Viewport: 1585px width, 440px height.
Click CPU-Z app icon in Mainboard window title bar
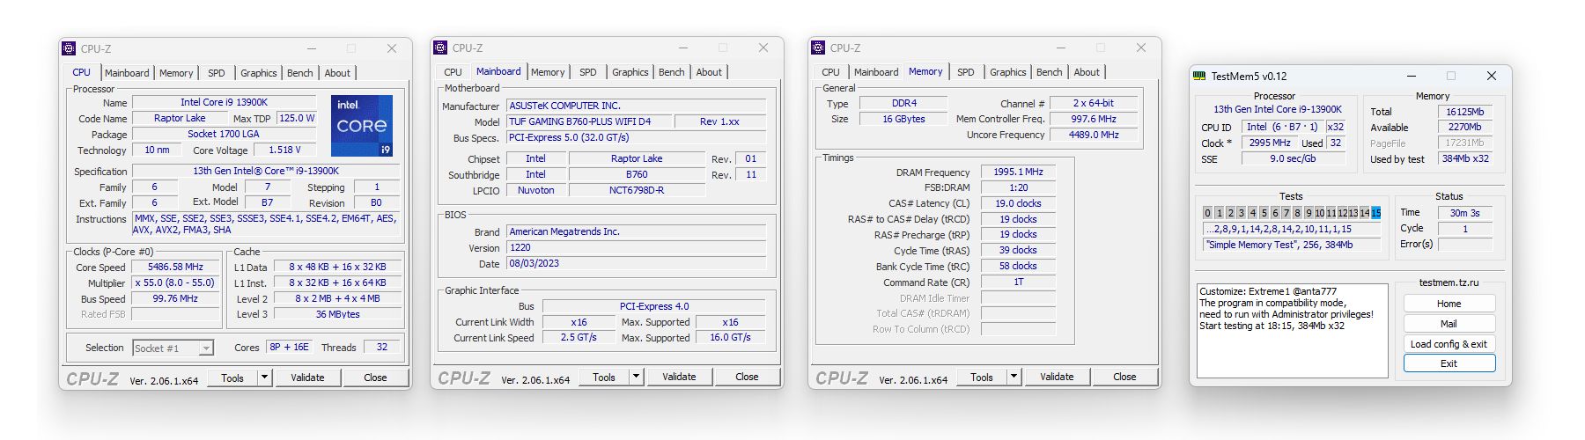441,48
